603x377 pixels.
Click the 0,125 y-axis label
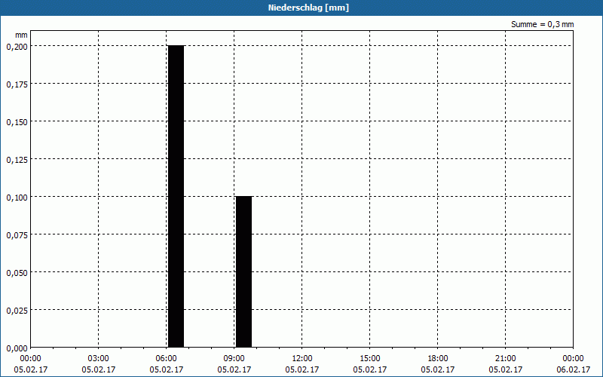click(17, 160)
